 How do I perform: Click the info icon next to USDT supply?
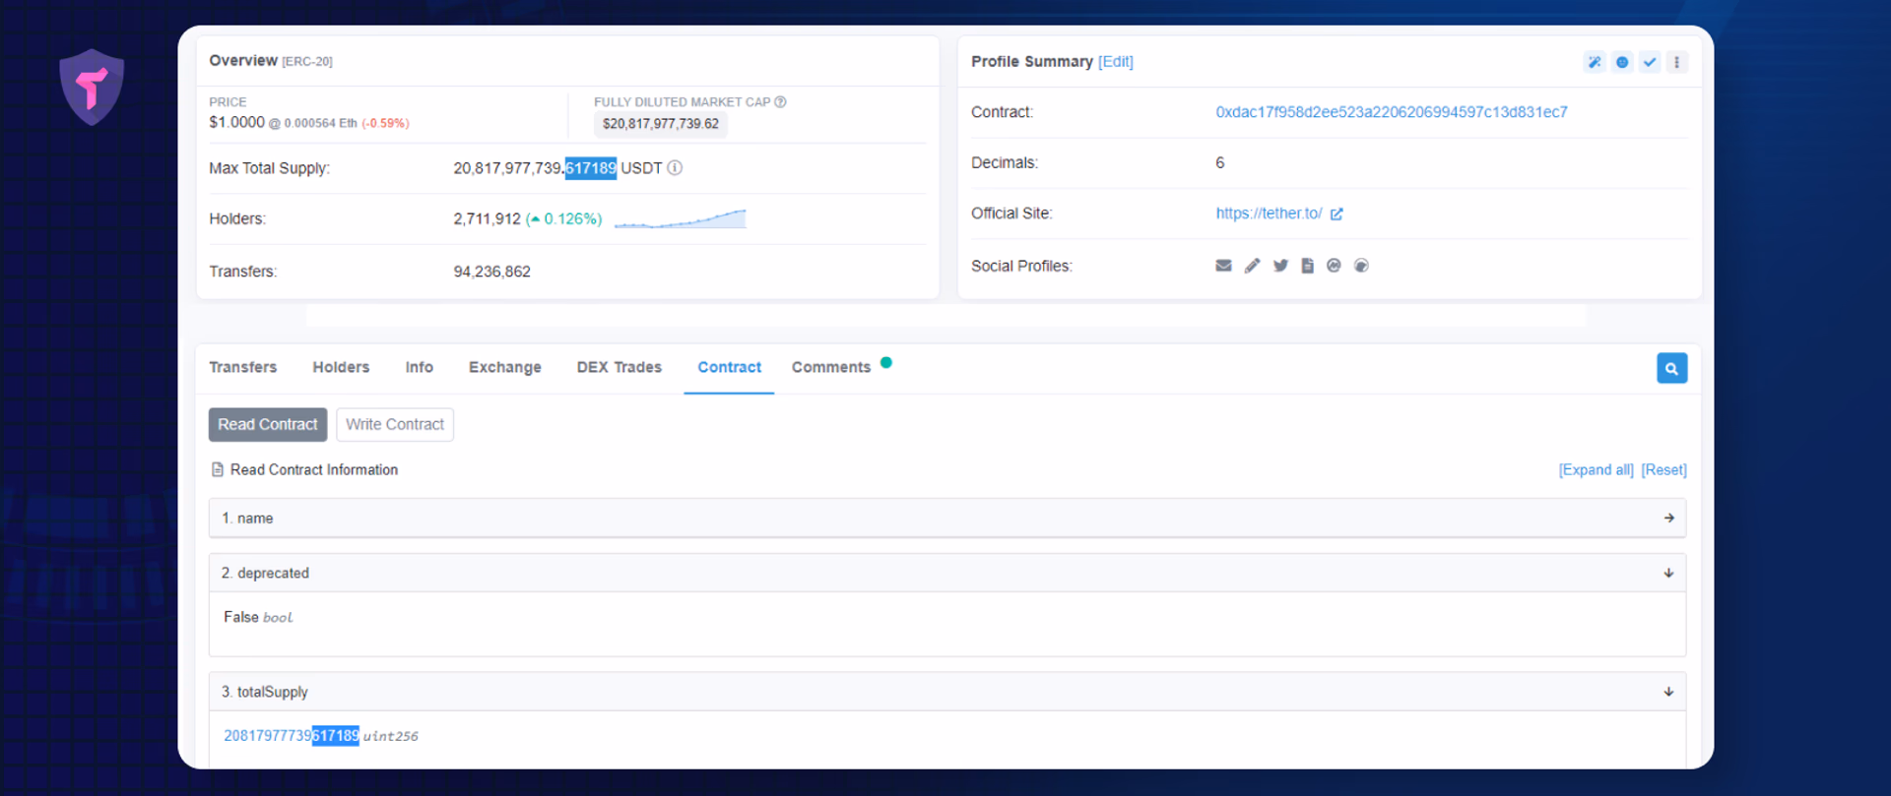(675, 168)
